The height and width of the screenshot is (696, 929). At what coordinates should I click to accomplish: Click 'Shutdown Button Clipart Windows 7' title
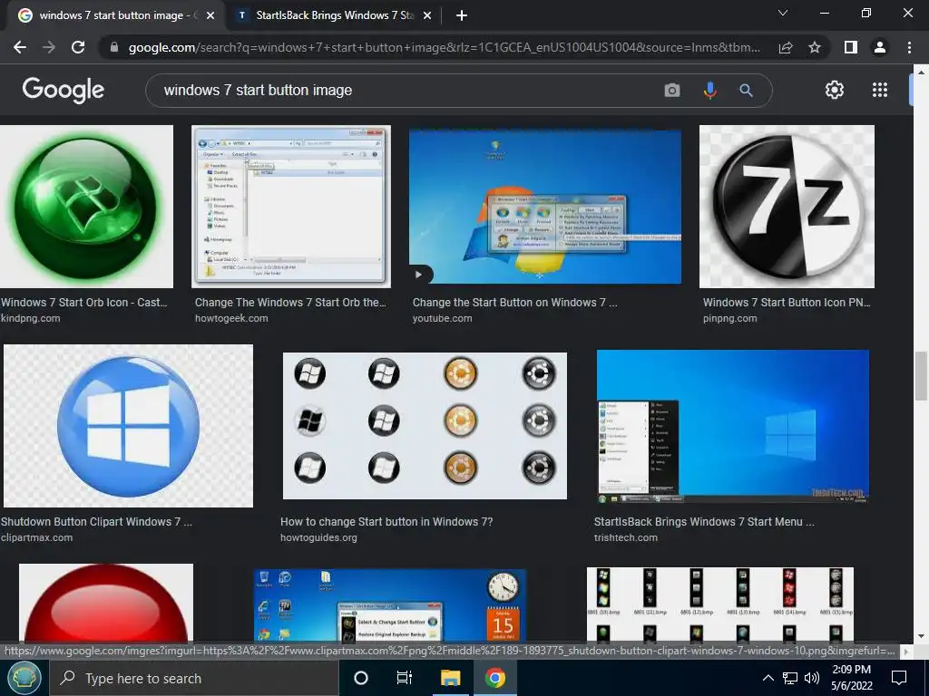coord(96,522)
